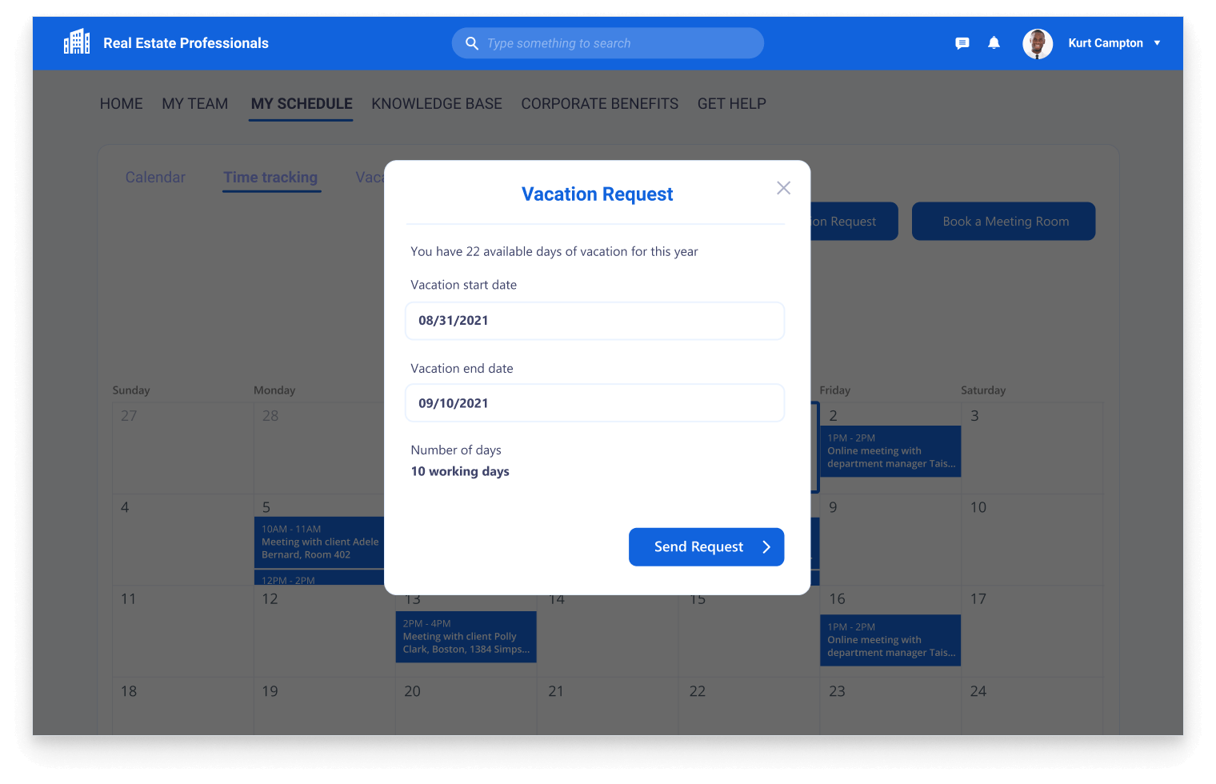The image size is (1216, 784).
Task: Open the GET HELP menu item
Action: pos(731,104)
